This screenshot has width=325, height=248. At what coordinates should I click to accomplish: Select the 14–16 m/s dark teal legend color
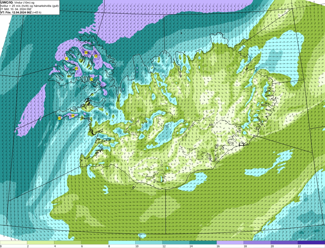point(203,242)
